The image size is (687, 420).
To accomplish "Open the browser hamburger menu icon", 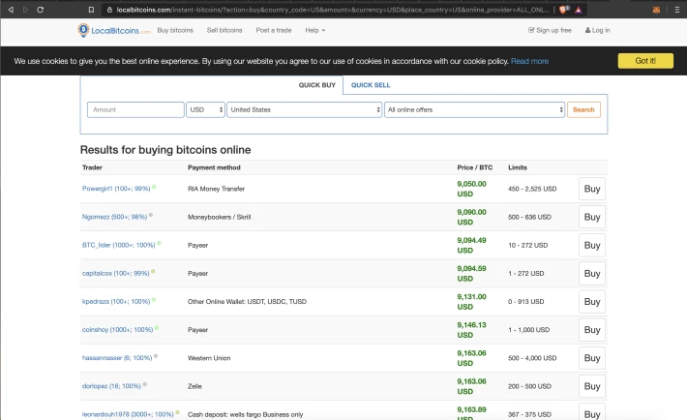I will 677,10.
